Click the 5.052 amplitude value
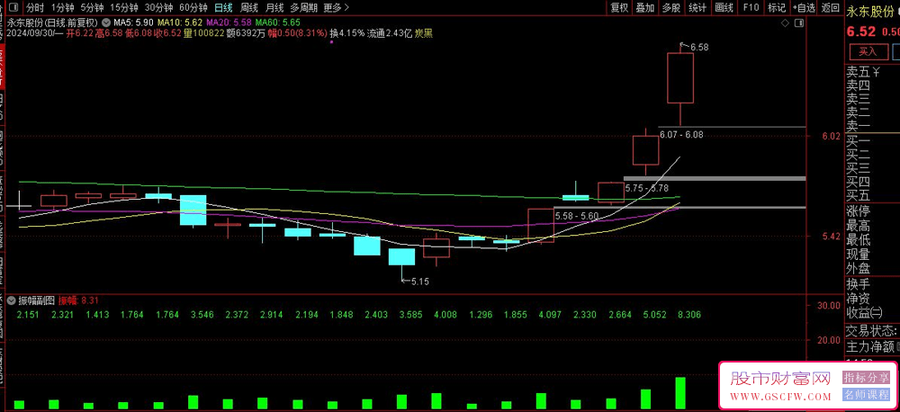The image size is (900, 412). [654, 315]
